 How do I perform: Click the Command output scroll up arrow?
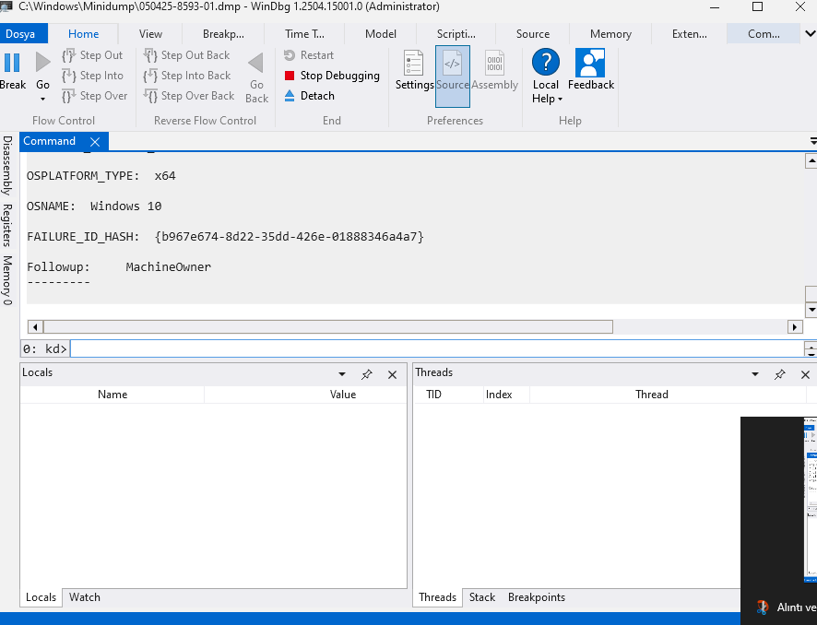coord(811,161)
